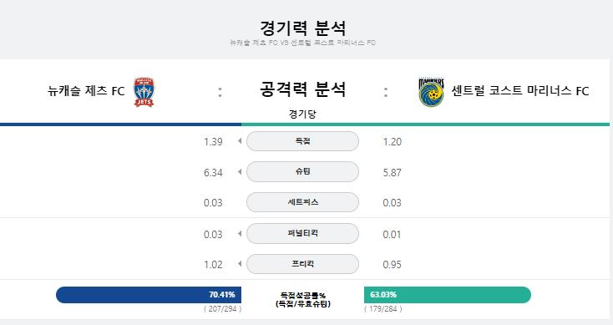Screen dimensions: 613x325
Task: Open the 센트럴 코스트 마리너스 FC team name
Action: (x=520, y=91)
